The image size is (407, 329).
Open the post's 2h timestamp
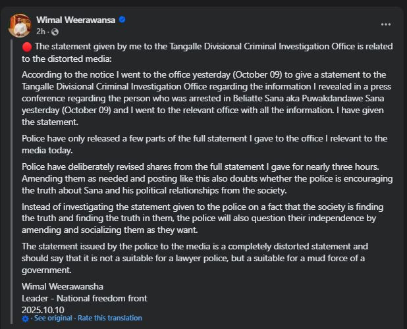coord(41,32)
